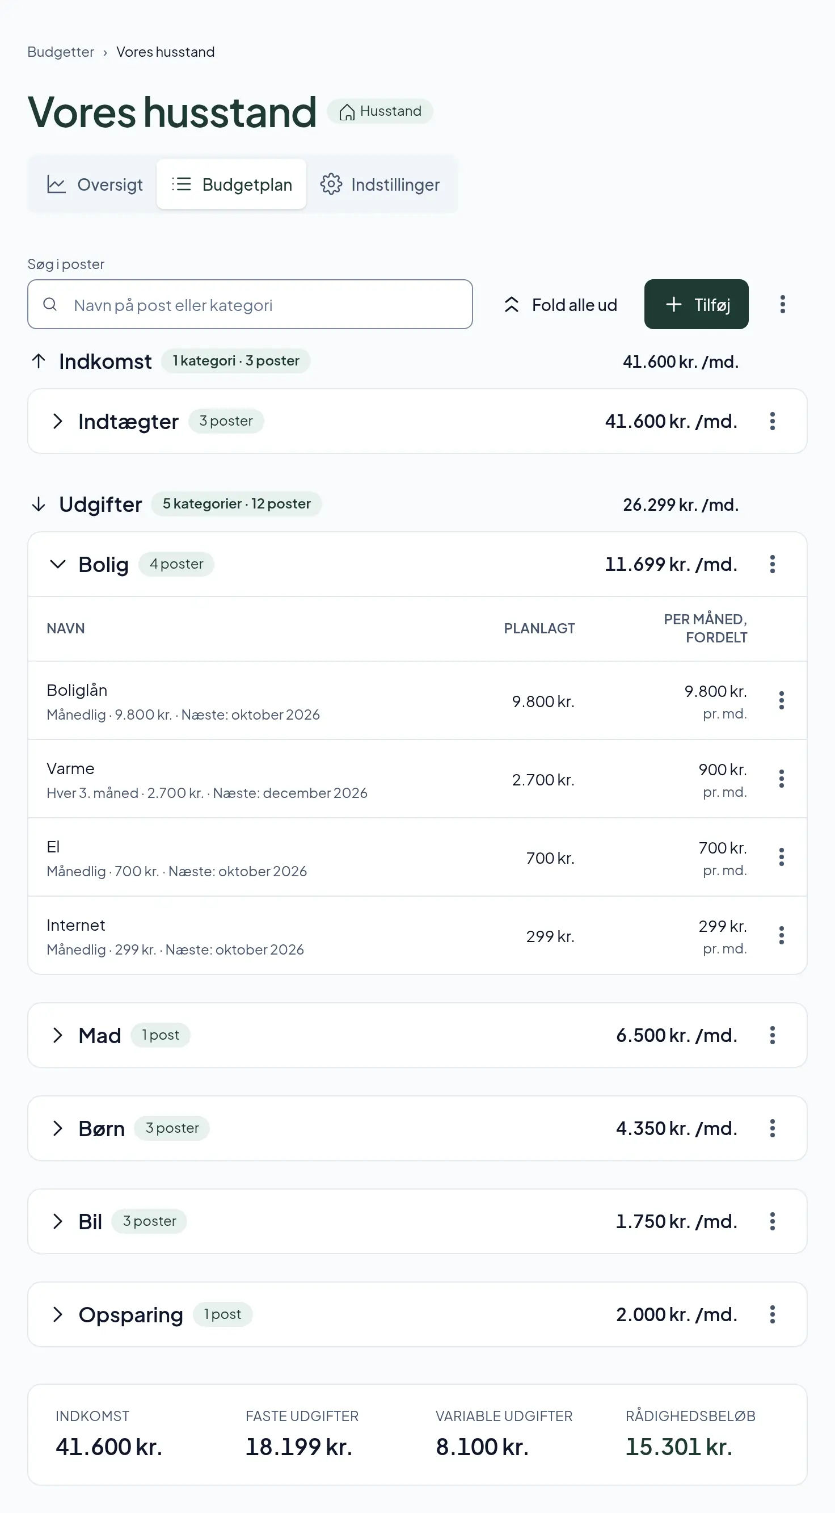Click the '5 kategorier · 12 poster' badge
This screenshot has width=835, height=1513.
point(237,504)
